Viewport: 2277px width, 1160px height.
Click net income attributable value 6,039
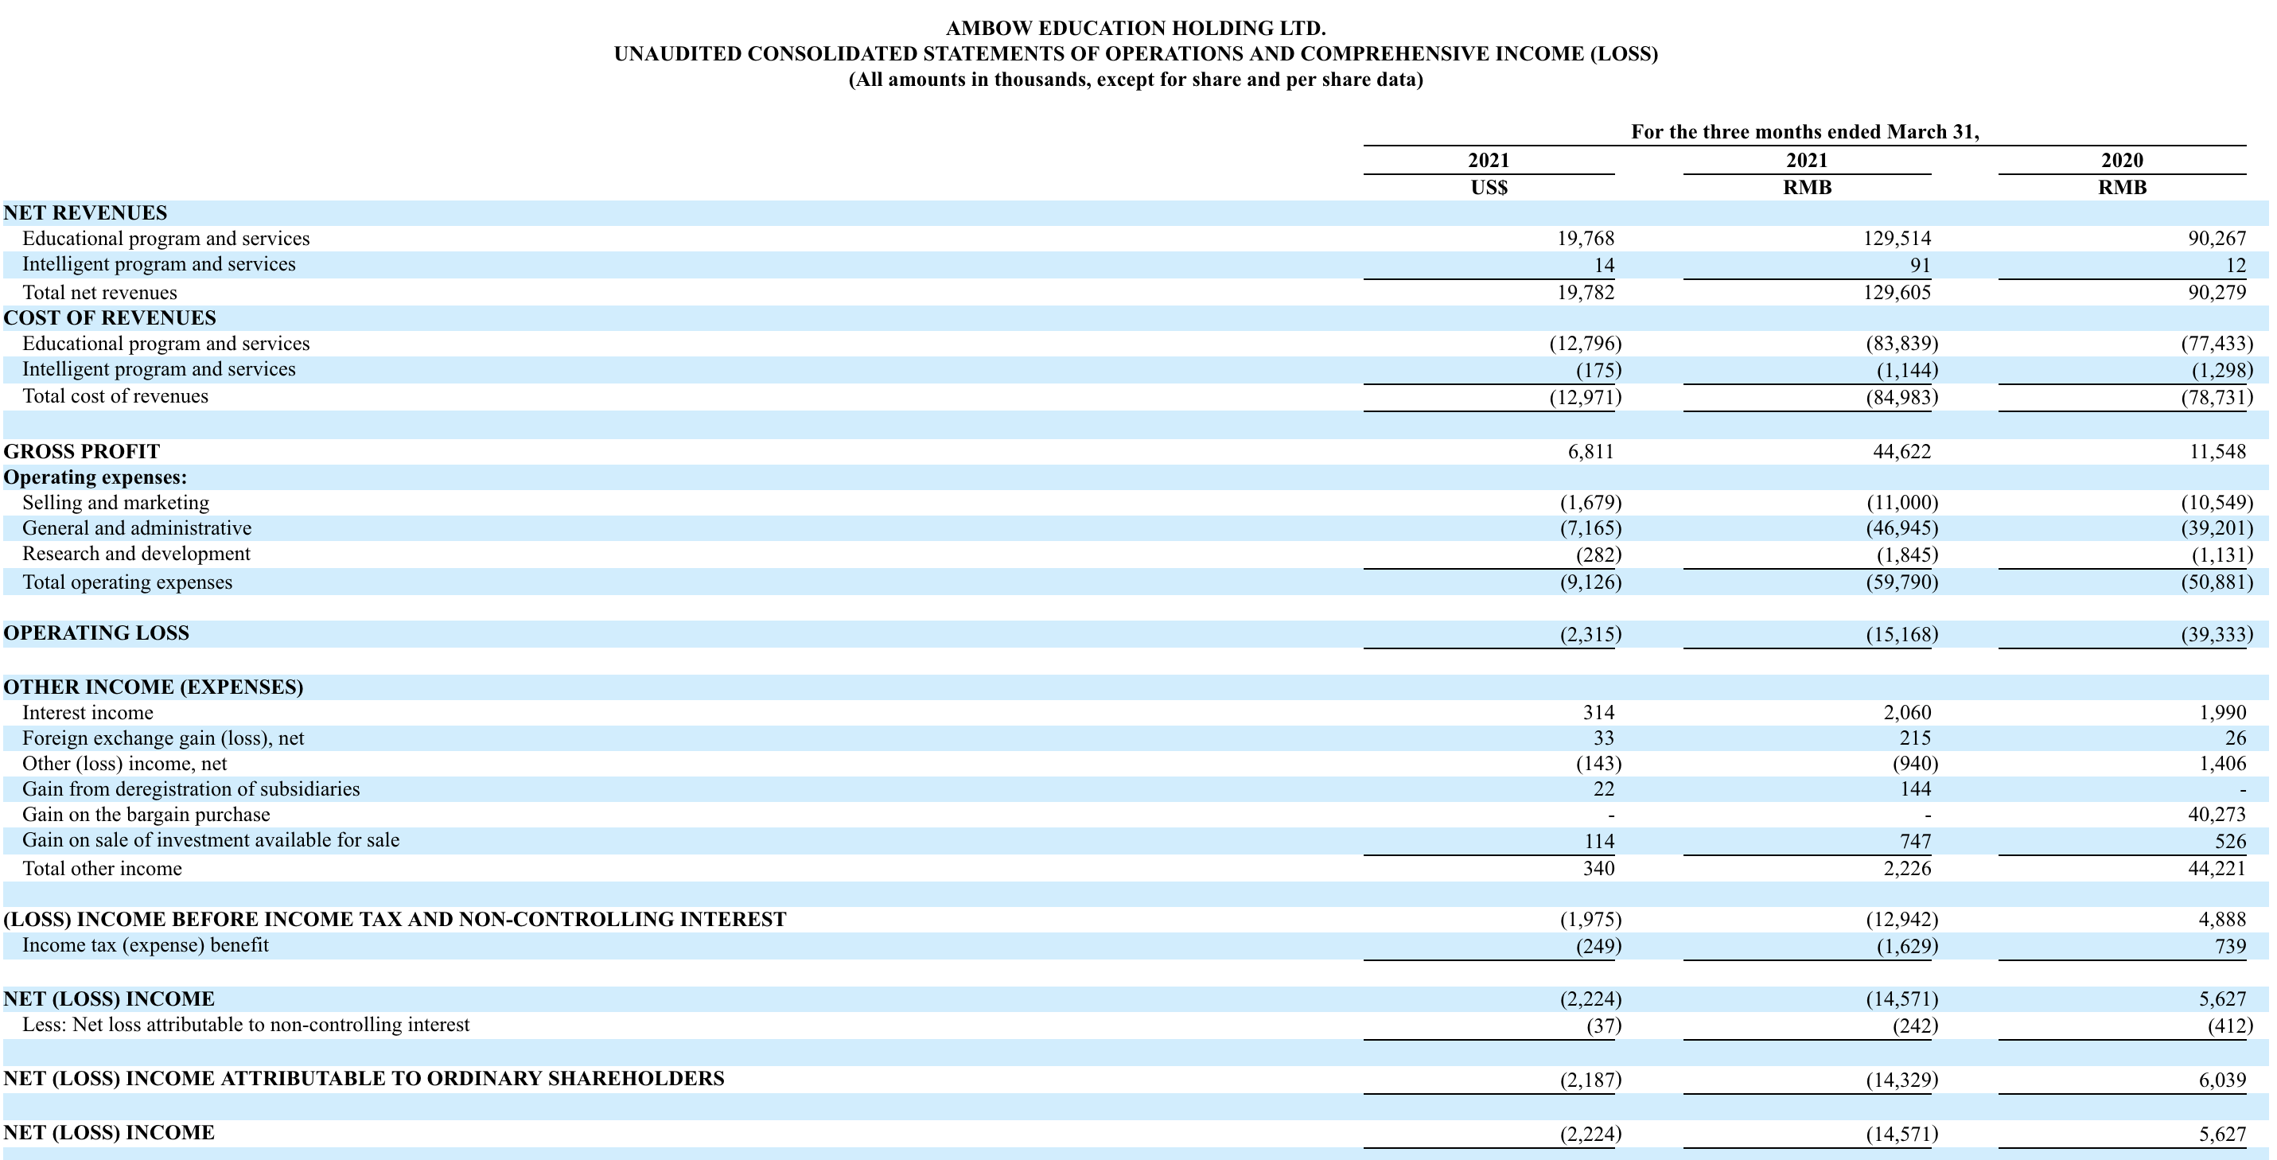pyautogui.click(x=2221, y=1080)
